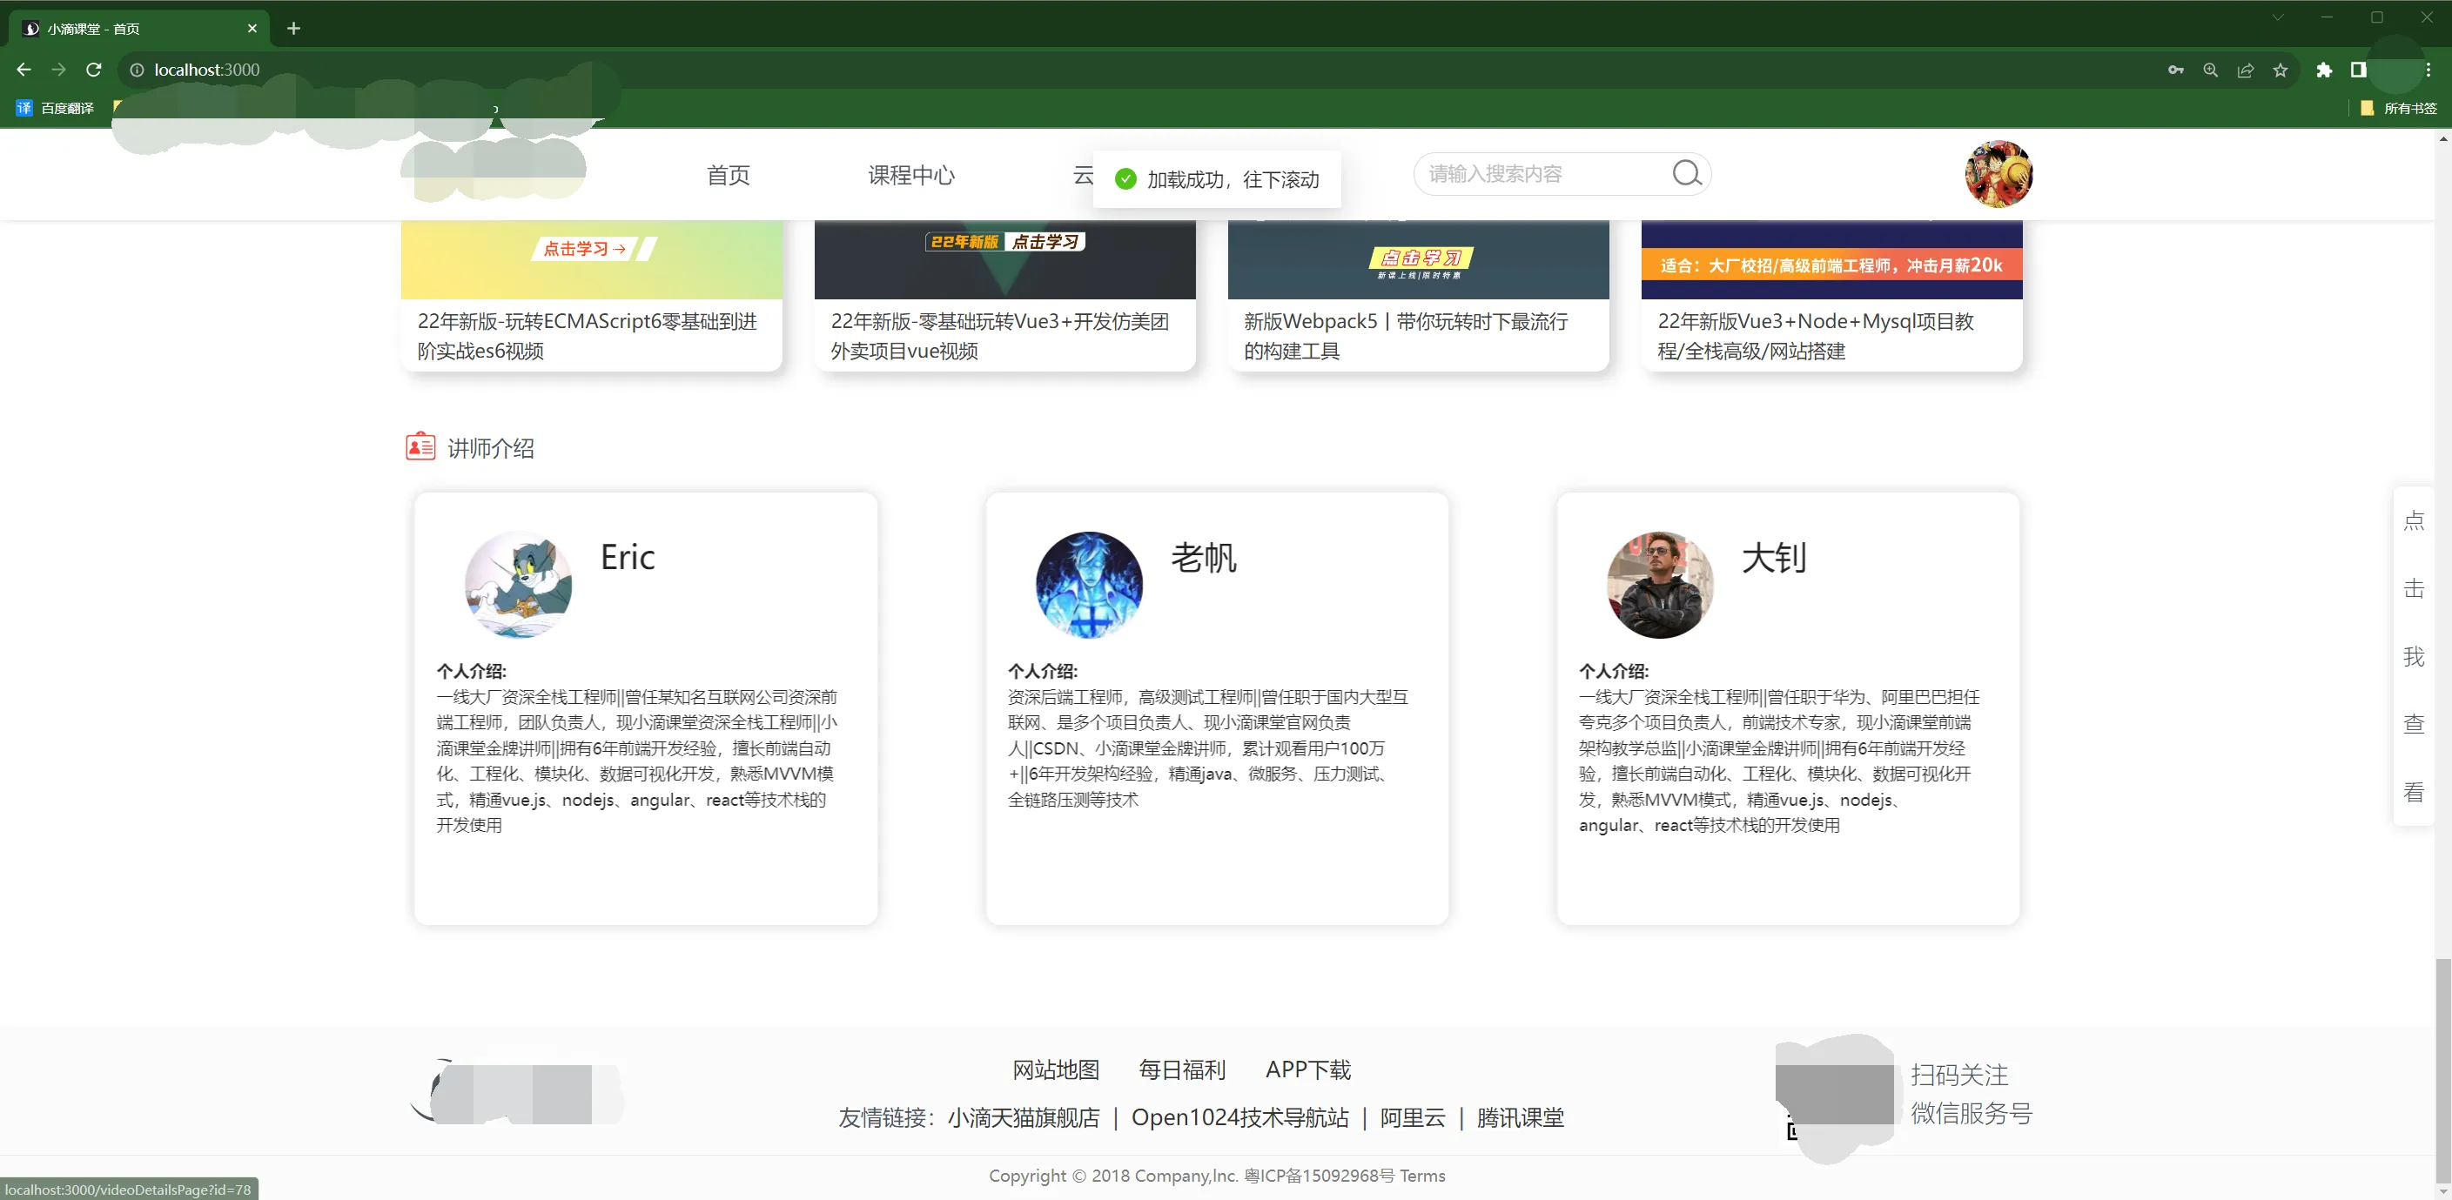Reload the page with the refresh icon
Viewport: 2452px width, 1200px height.
pos(93,70)
